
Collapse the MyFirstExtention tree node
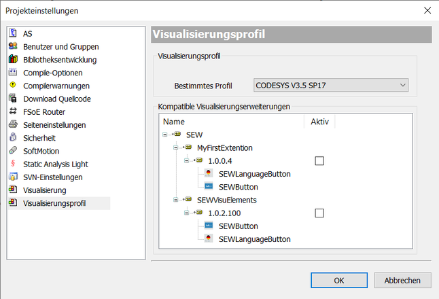[175, 147]
